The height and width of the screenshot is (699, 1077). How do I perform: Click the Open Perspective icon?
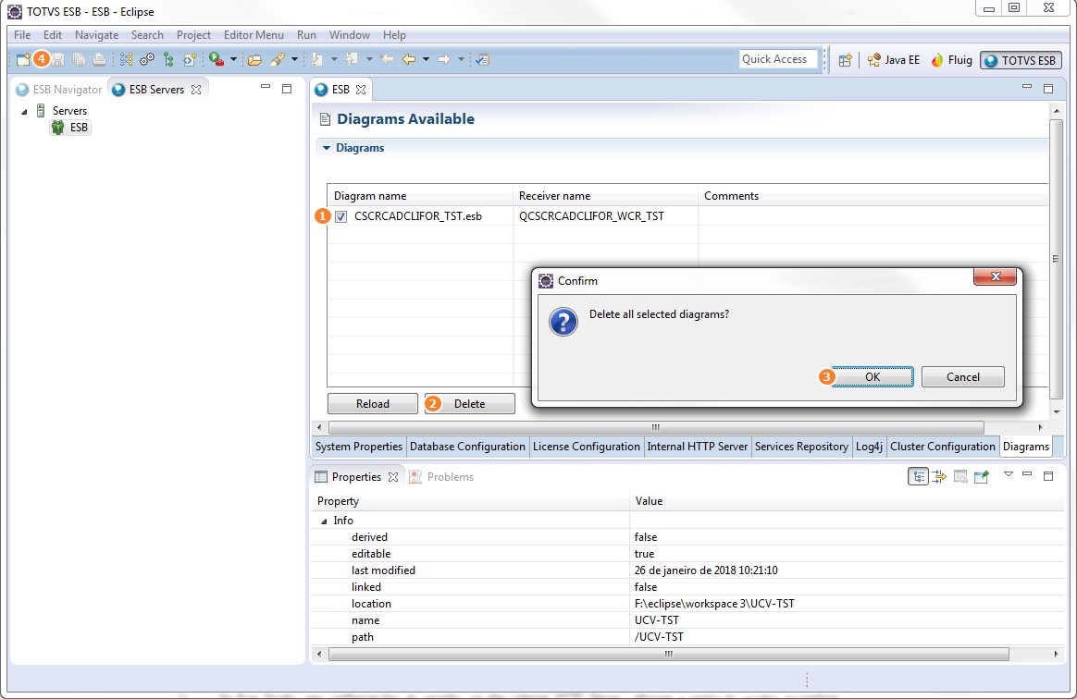coord(845,60)
